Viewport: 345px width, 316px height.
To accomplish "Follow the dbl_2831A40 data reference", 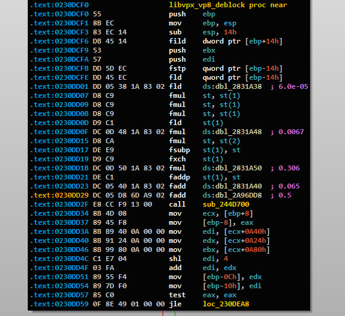I will (238, 186).
